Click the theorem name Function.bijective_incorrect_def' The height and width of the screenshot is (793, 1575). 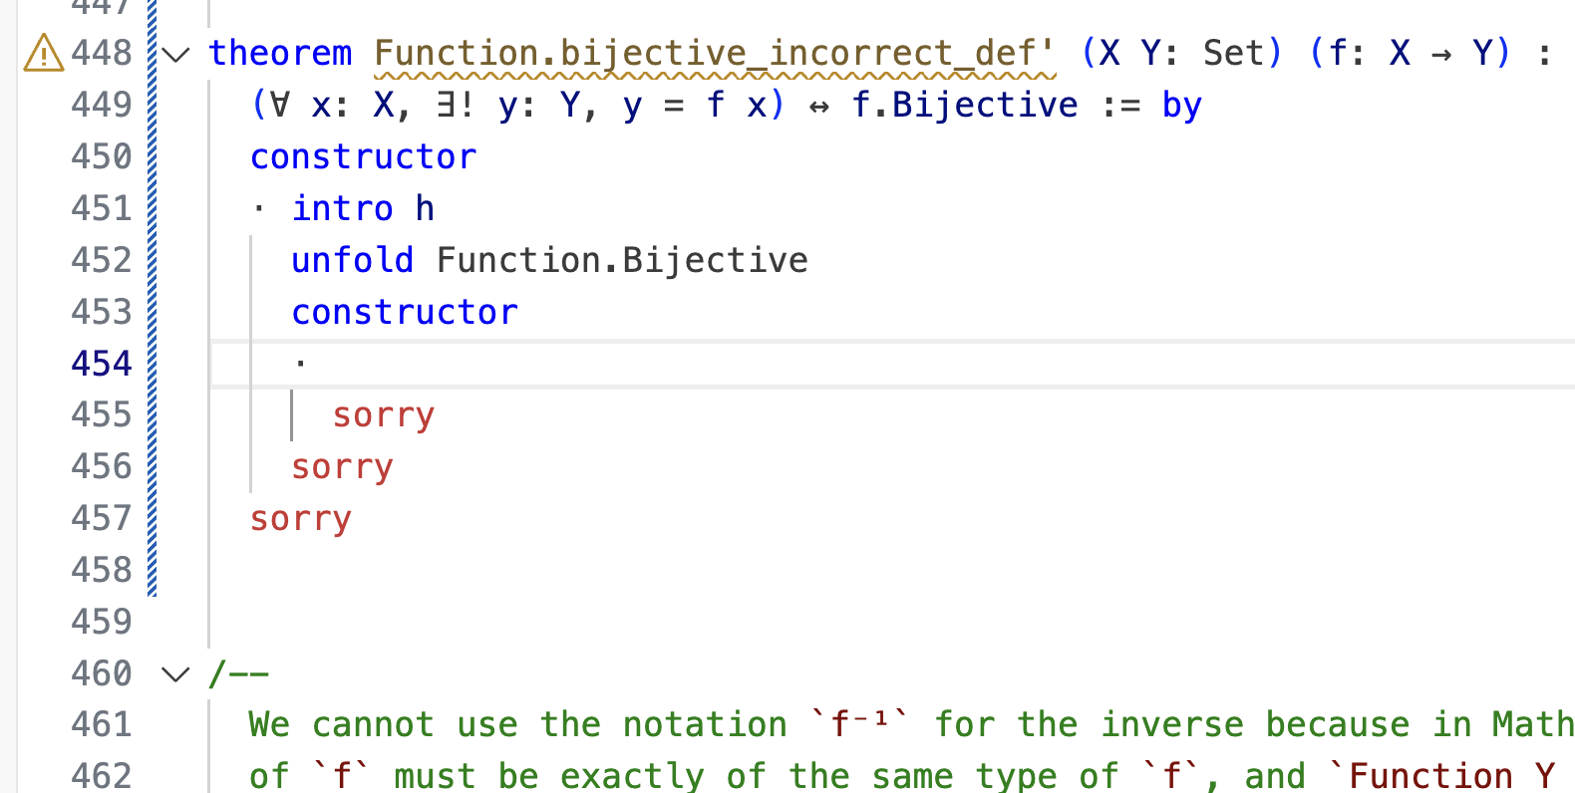point(714,53)
